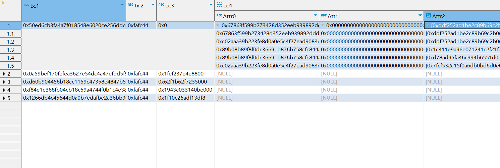Click the tx.1 cell starting with 0xd60b904456b18
Image resolution: width=500 pixels, height=168 pixels.
[x=74, y=82]
